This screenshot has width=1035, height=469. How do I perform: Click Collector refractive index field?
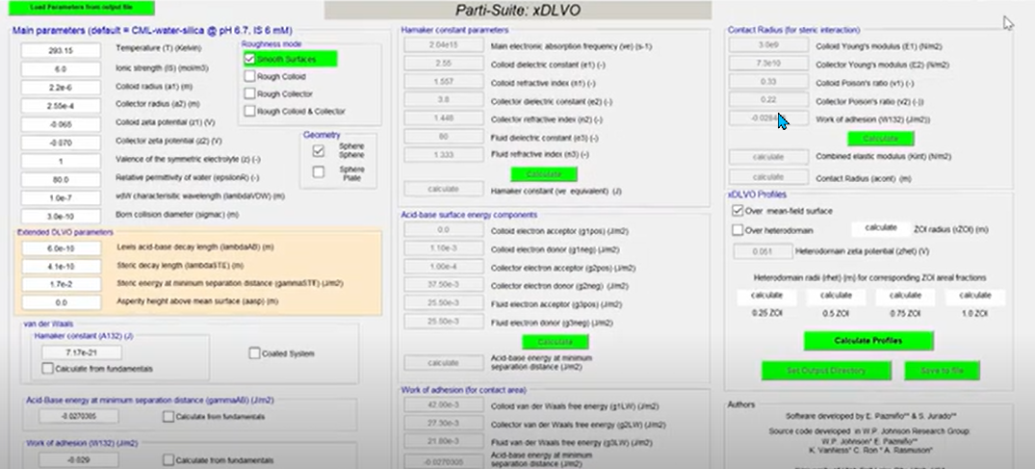(444, 118)
